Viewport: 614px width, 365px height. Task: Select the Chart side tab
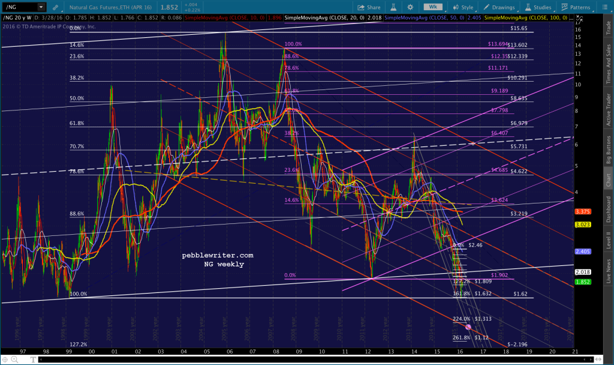(608, 180)
